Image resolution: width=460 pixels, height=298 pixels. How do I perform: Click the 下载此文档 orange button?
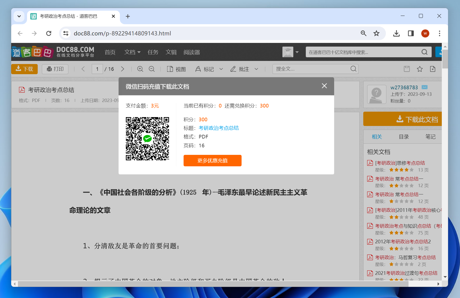click(x=403, y=119)
